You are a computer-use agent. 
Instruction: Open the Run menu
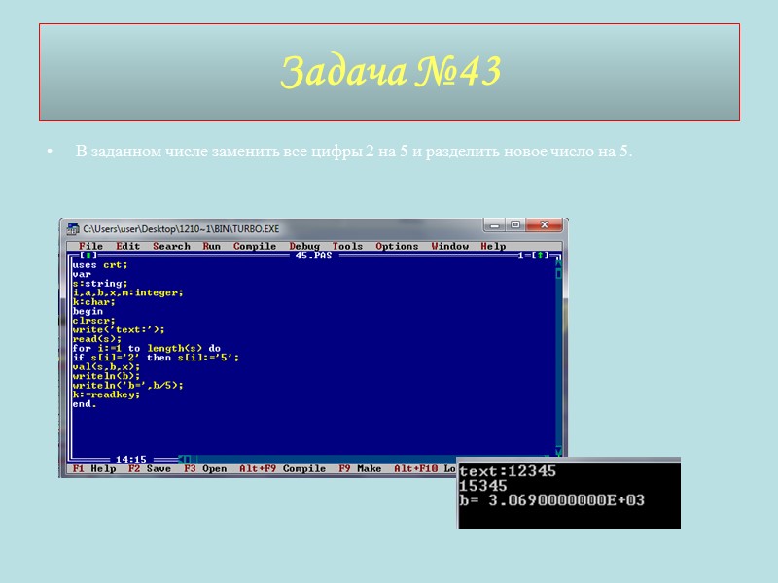212,246
